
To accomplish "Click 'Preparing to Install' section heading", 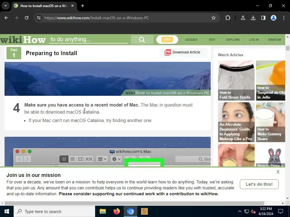I will pos(52,53).
